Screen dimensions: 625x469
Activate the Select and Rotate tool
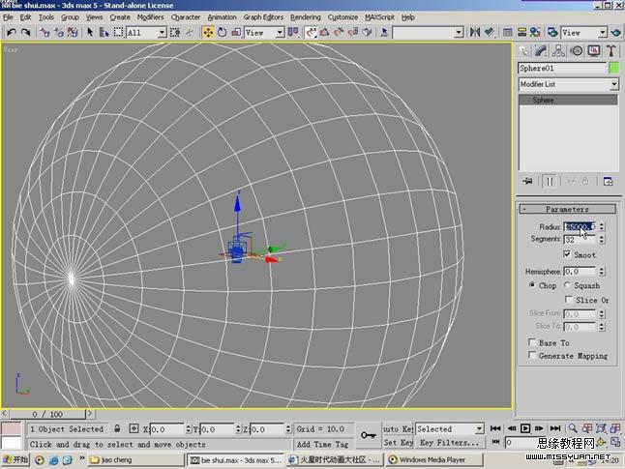(222, 32)
